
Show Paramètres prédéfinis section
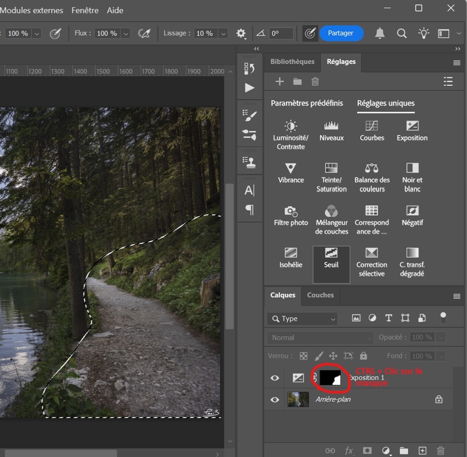point(307,103)
